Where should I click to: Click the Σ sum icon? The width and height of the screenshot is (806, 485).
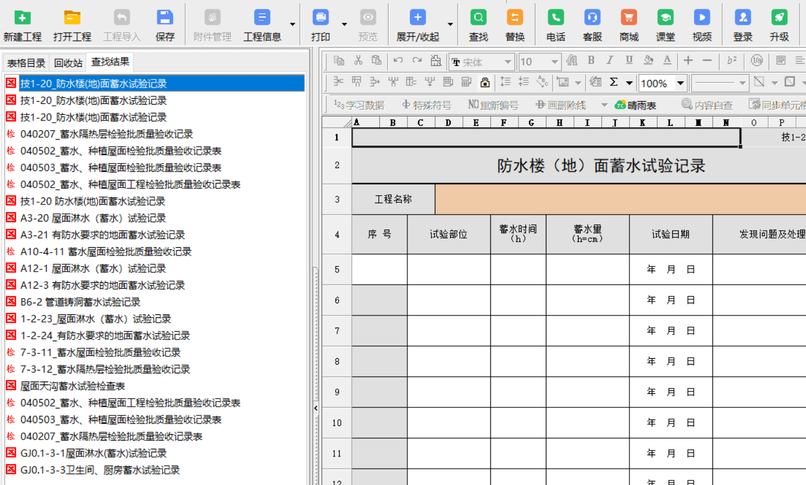pyautogui.click(x=614, y=82)
